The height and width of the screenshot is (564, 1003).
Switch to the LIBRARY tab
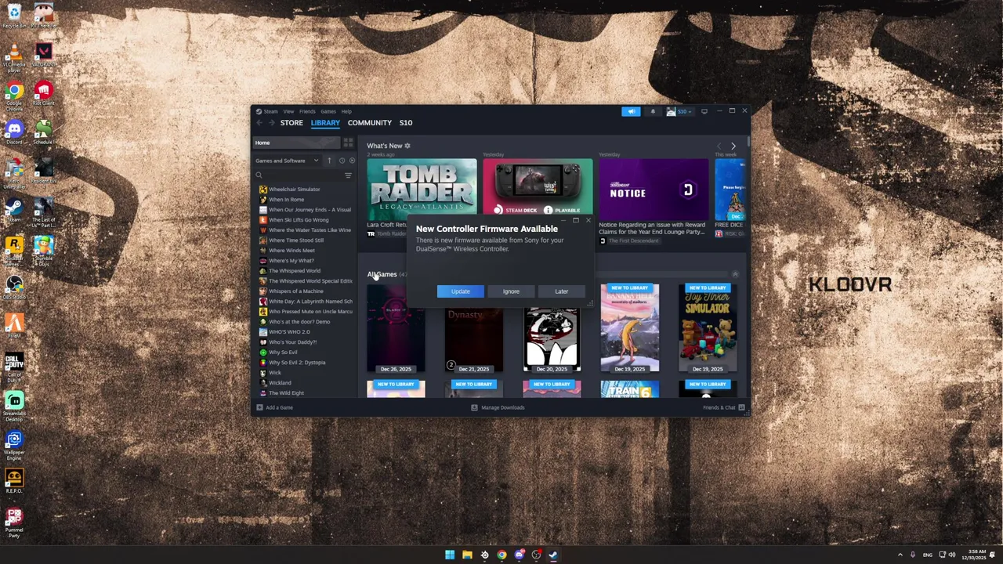click(x=325, y=123)
